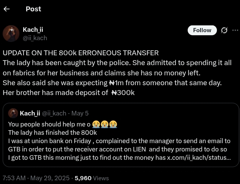The width and height of the screenshot is (240, 184).
Task: Open the Grok actions icon beside Follow
Action: pyautogui.click(x=224, y=30)
